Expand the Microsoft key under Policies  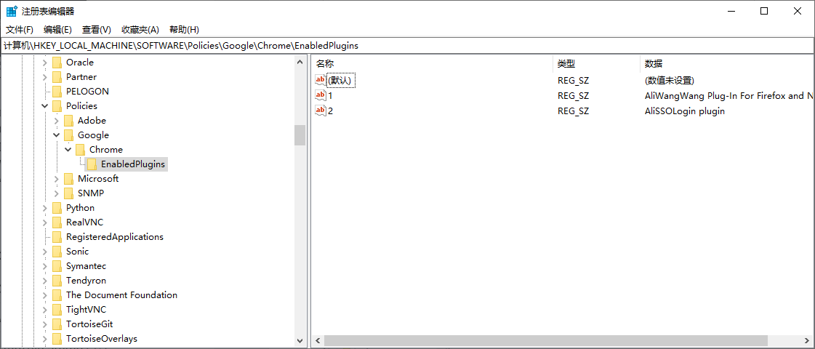pyautogui.click(x=57, y=179)
